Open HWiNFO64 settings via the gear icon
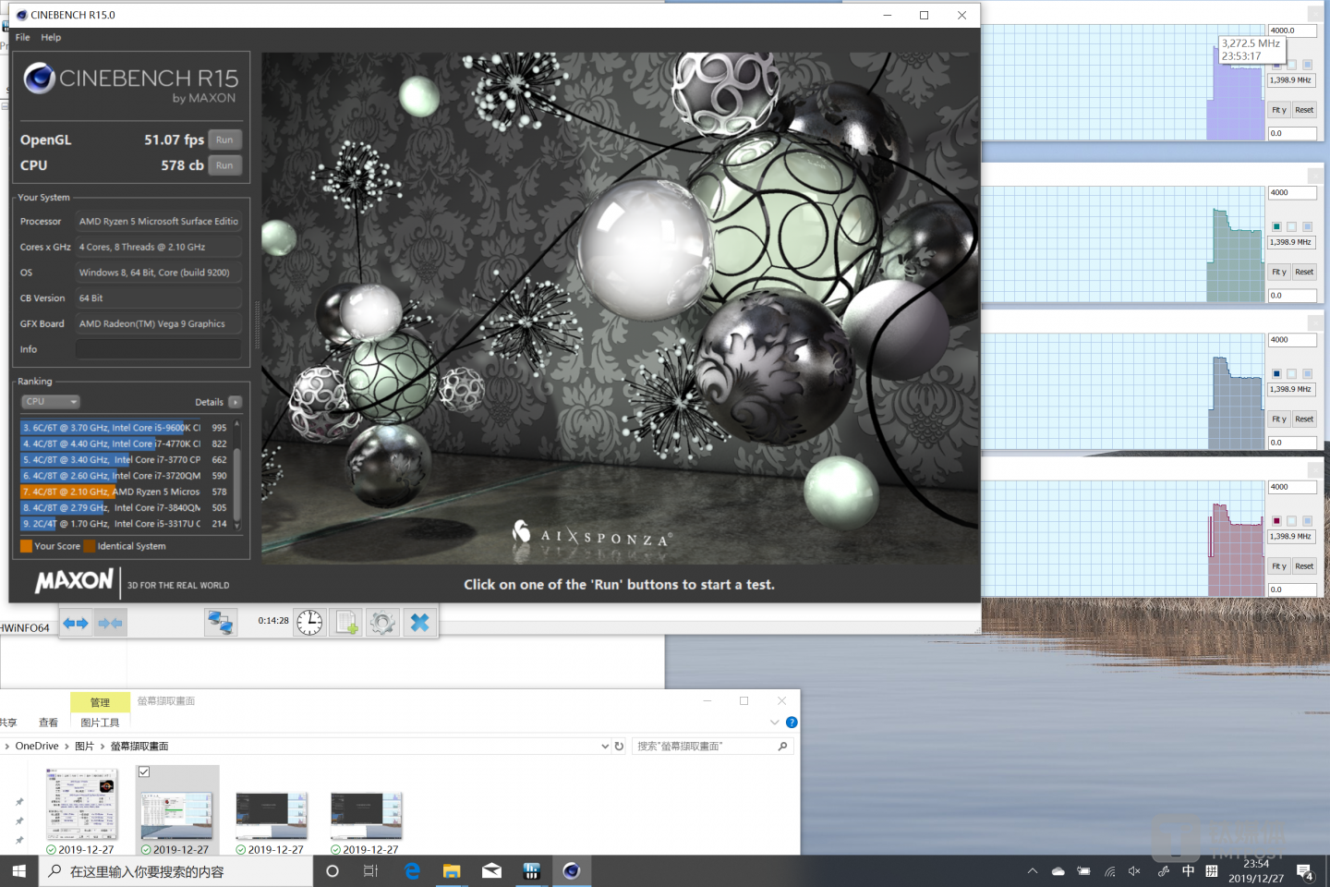This screenshot has height=887, width=1330. pyautogui.click(x=382, y=622)
